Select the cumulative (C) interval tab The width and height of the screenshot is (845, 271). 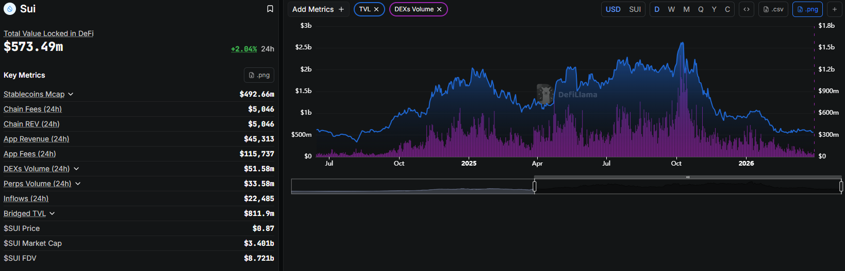[727, 9]
